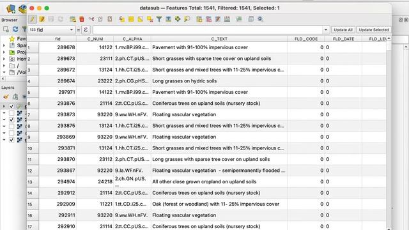Open organize columns icon
Screen dimensions: 409x230
point(217,19)
